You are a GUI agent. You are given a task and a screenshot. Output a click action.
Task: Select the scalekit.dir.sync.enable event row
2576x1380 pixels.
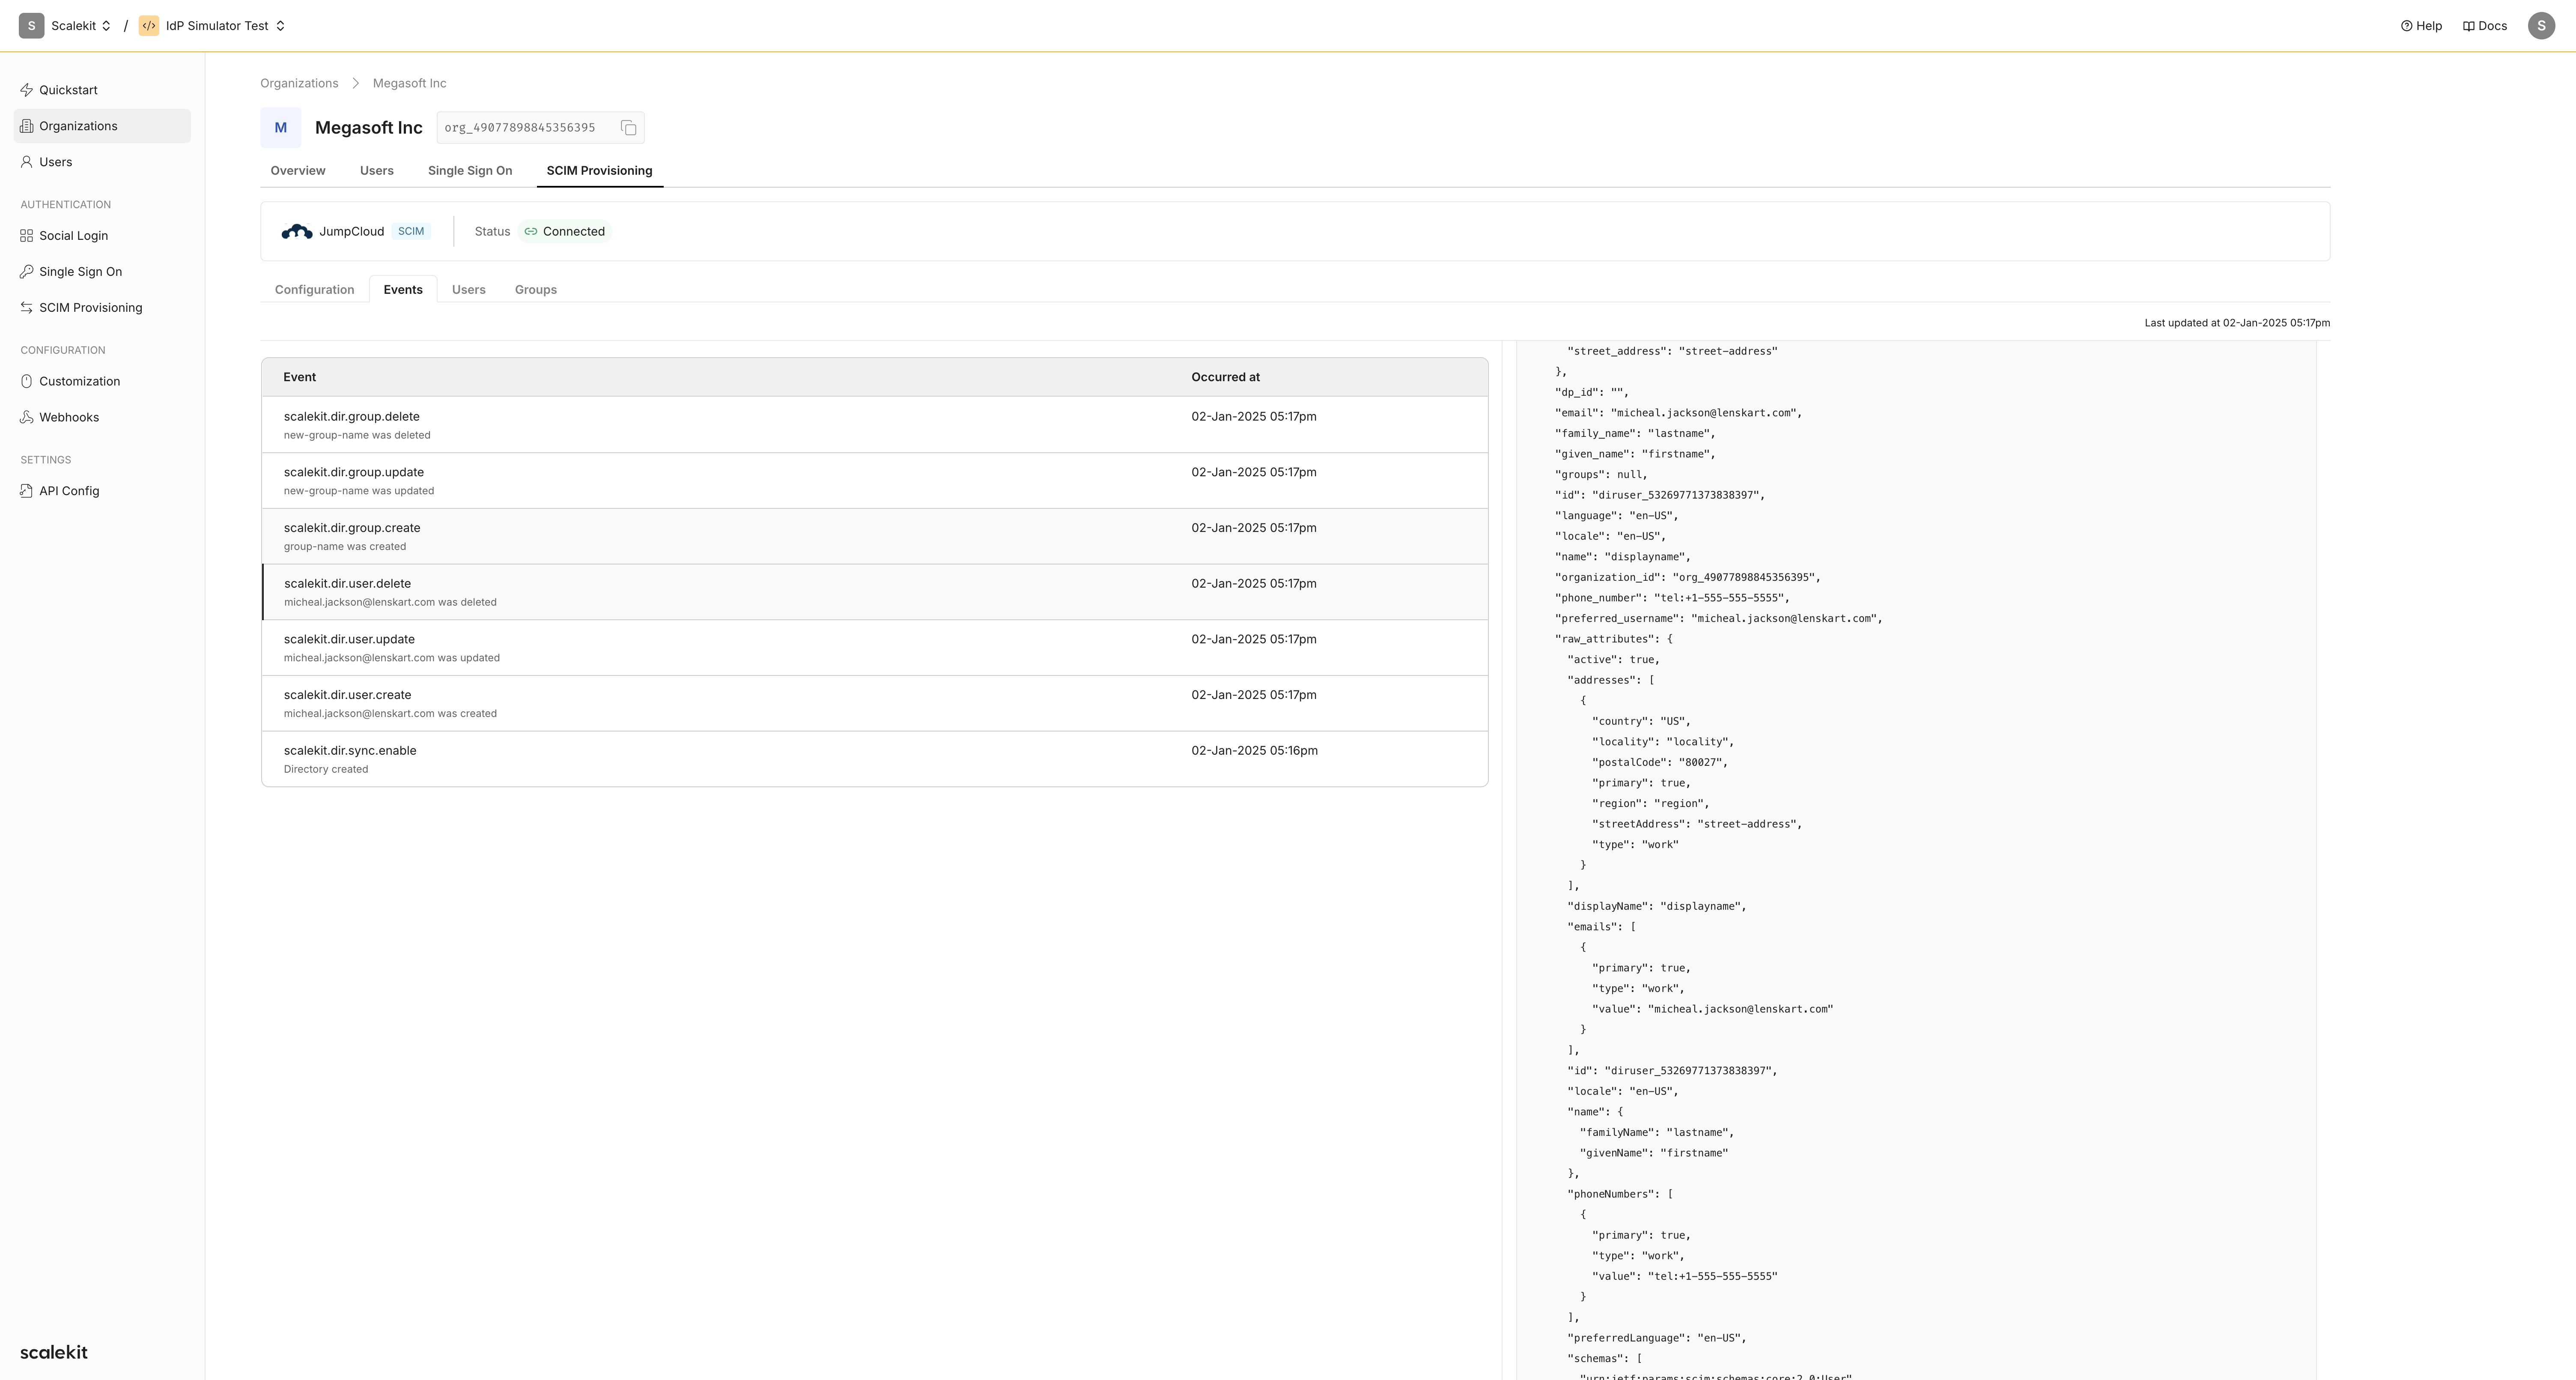[875, 759]
